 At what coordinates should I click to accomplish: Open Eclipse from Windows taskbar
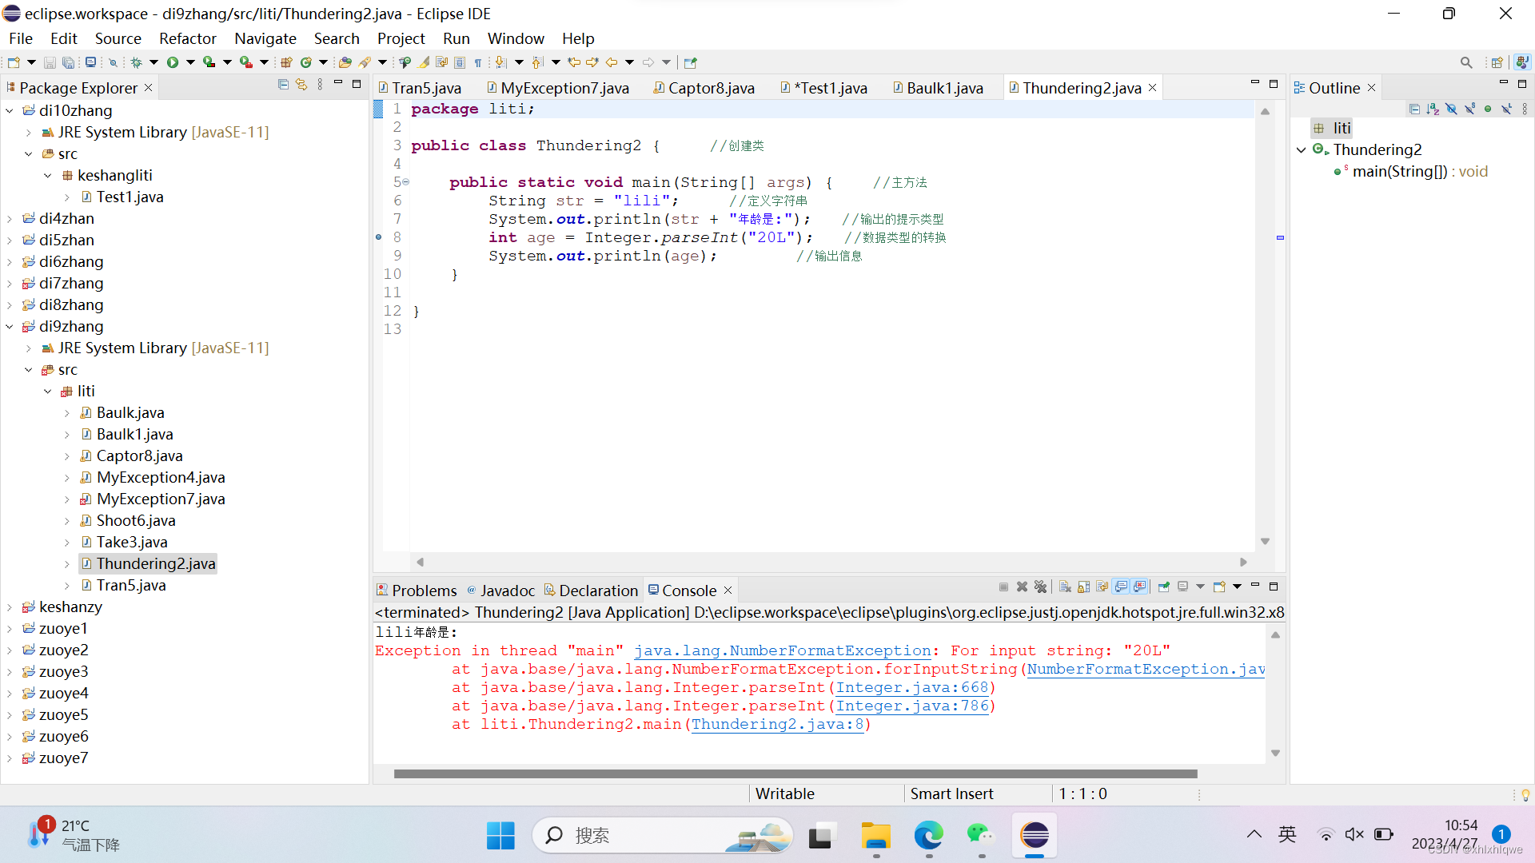tap(1034, 836)
